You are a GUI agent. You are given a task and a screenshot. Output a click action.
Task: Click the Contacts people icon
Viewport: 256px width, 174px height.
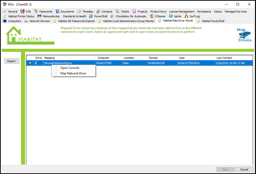point(98,11)
